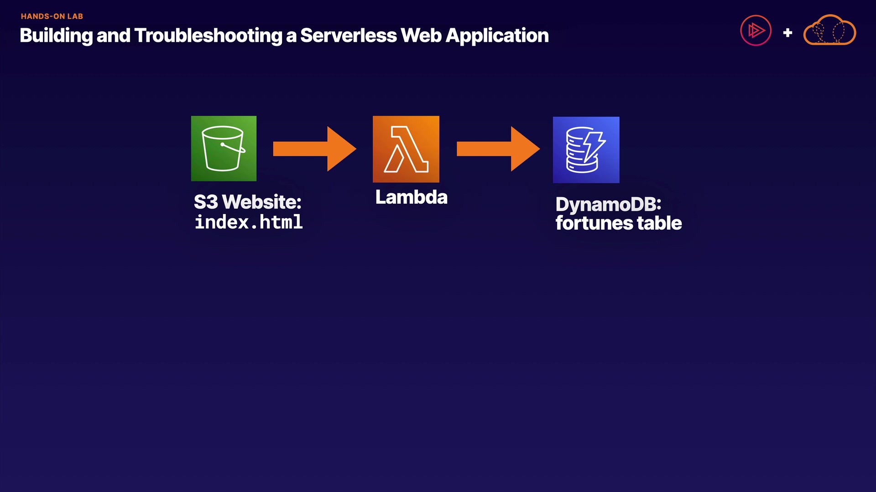The width and height of the screenshot is (876, 492).
Task: Click the word Troubleshooting in the title
Action: pos(209,36)
